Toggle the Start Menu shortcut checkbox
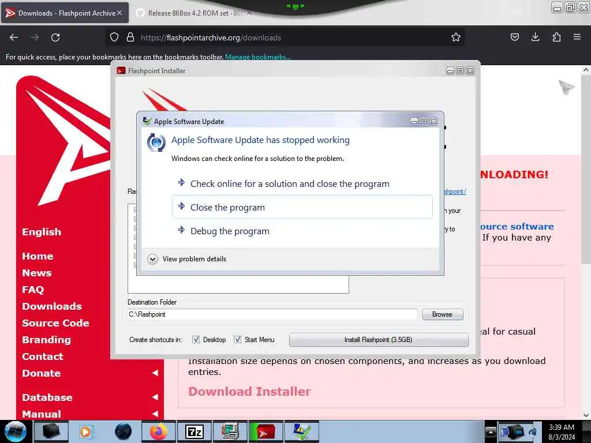Viewport: 591px width, 443px height. tap(237, 339)
